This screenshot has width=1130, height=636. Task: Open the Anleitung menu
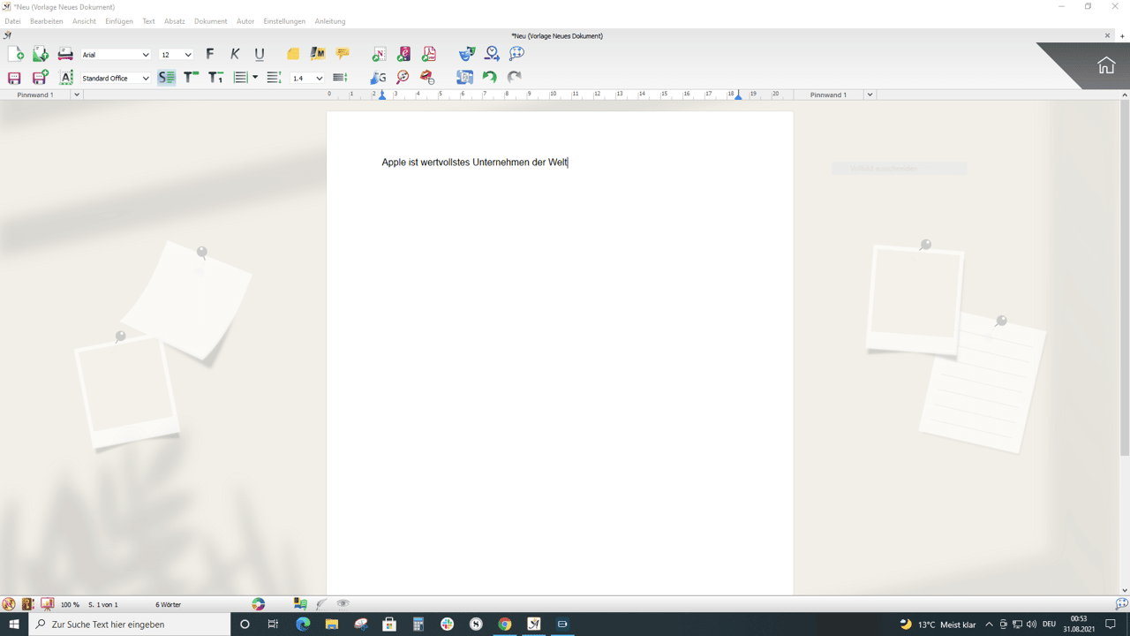(330, 21)
